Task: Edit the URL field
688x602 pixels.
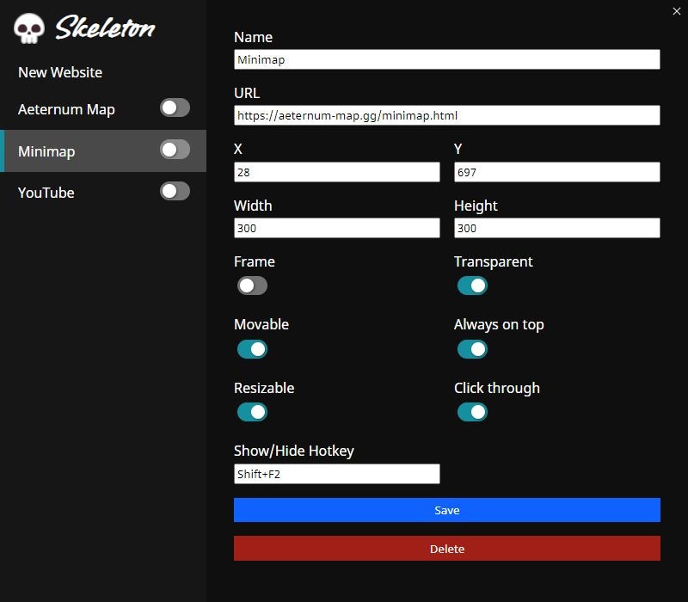Action: point(447,115)
